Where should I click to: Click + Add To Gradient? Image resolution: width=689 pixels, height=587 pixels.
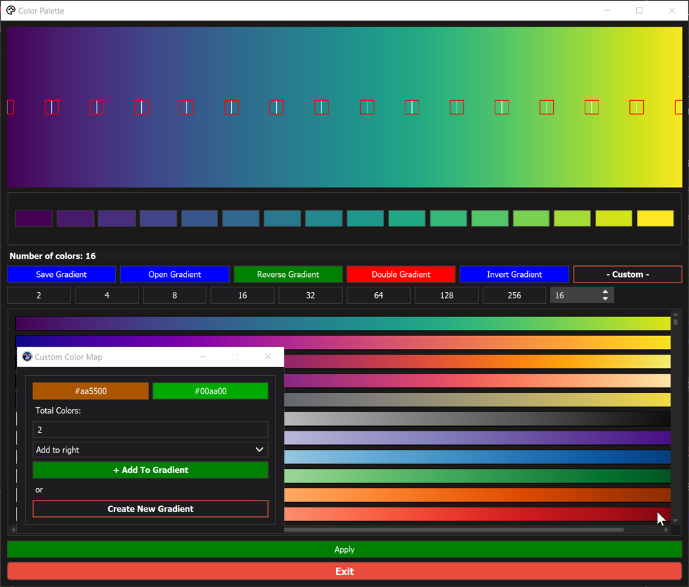pos(150,470)
